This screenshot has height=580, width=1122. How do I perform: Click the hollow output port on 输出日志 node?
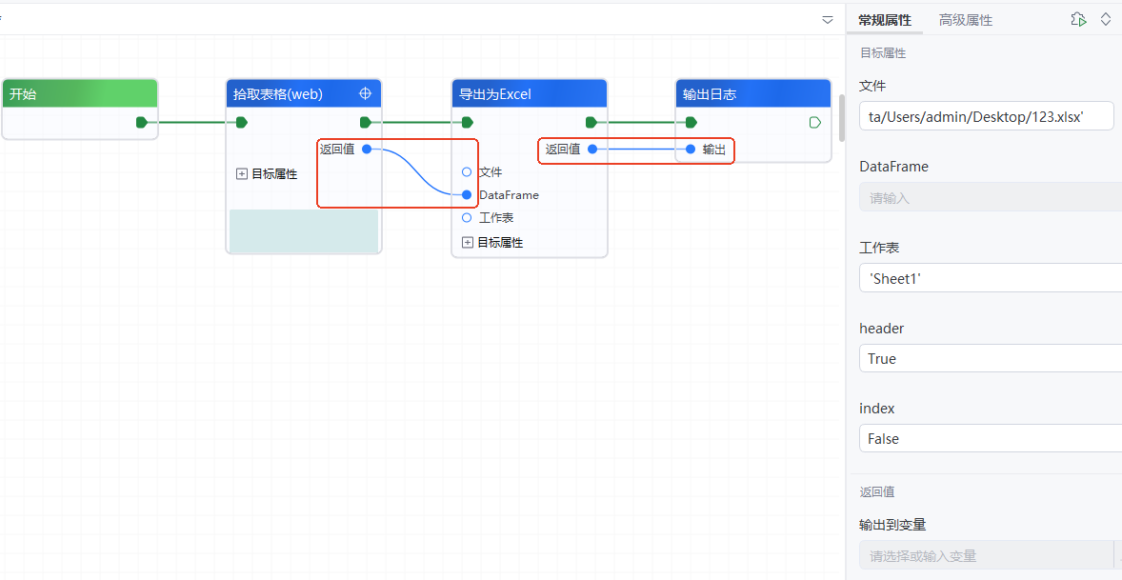pyautogui.click(x=814, y=122)
